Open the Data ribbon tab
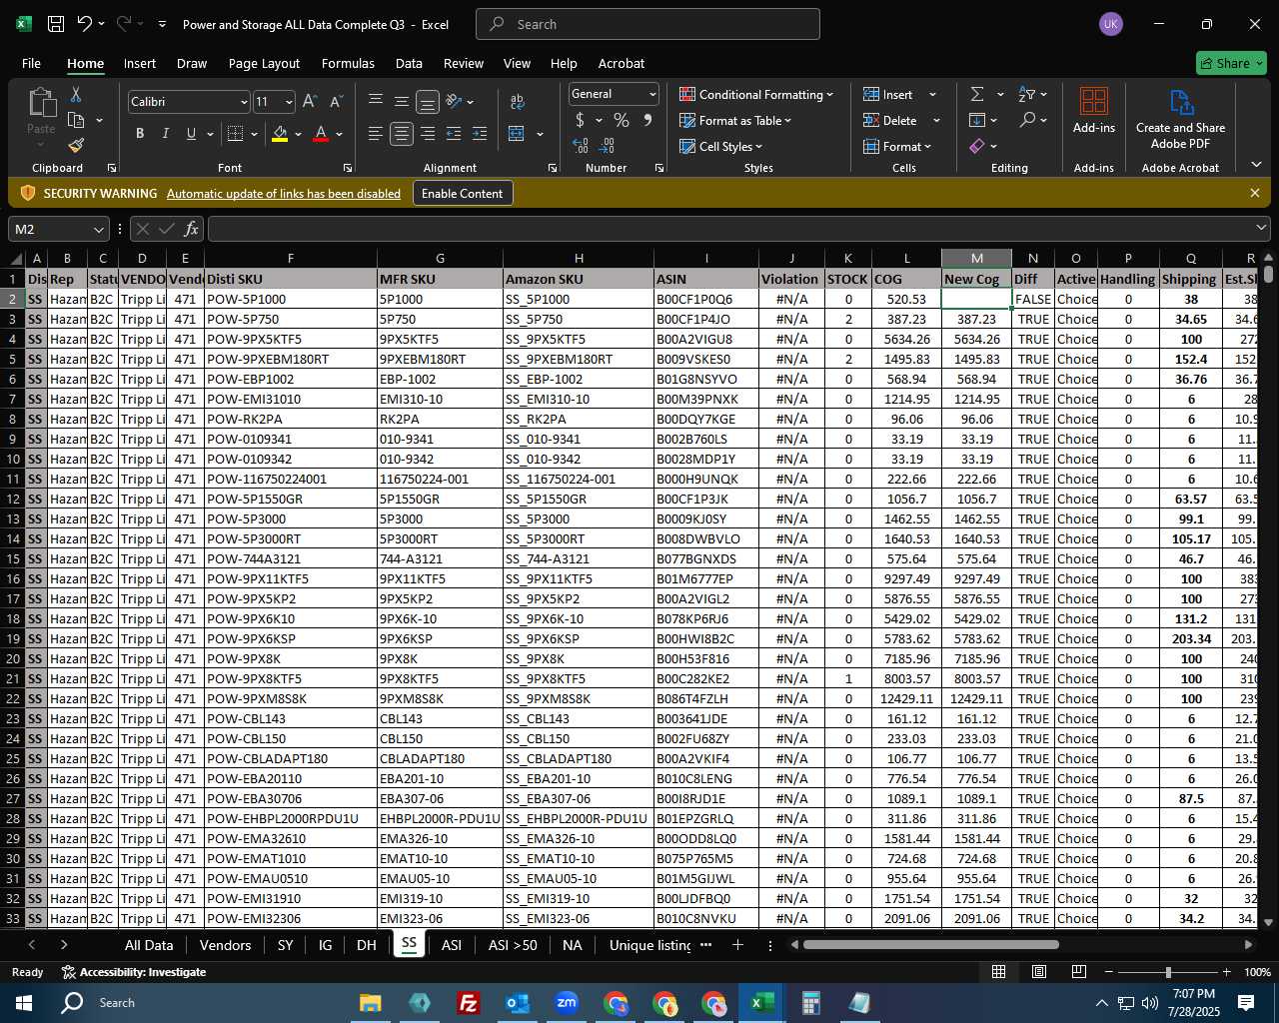The width and height of the screenshot is (1279, 1023). click(x=409, y=63)
